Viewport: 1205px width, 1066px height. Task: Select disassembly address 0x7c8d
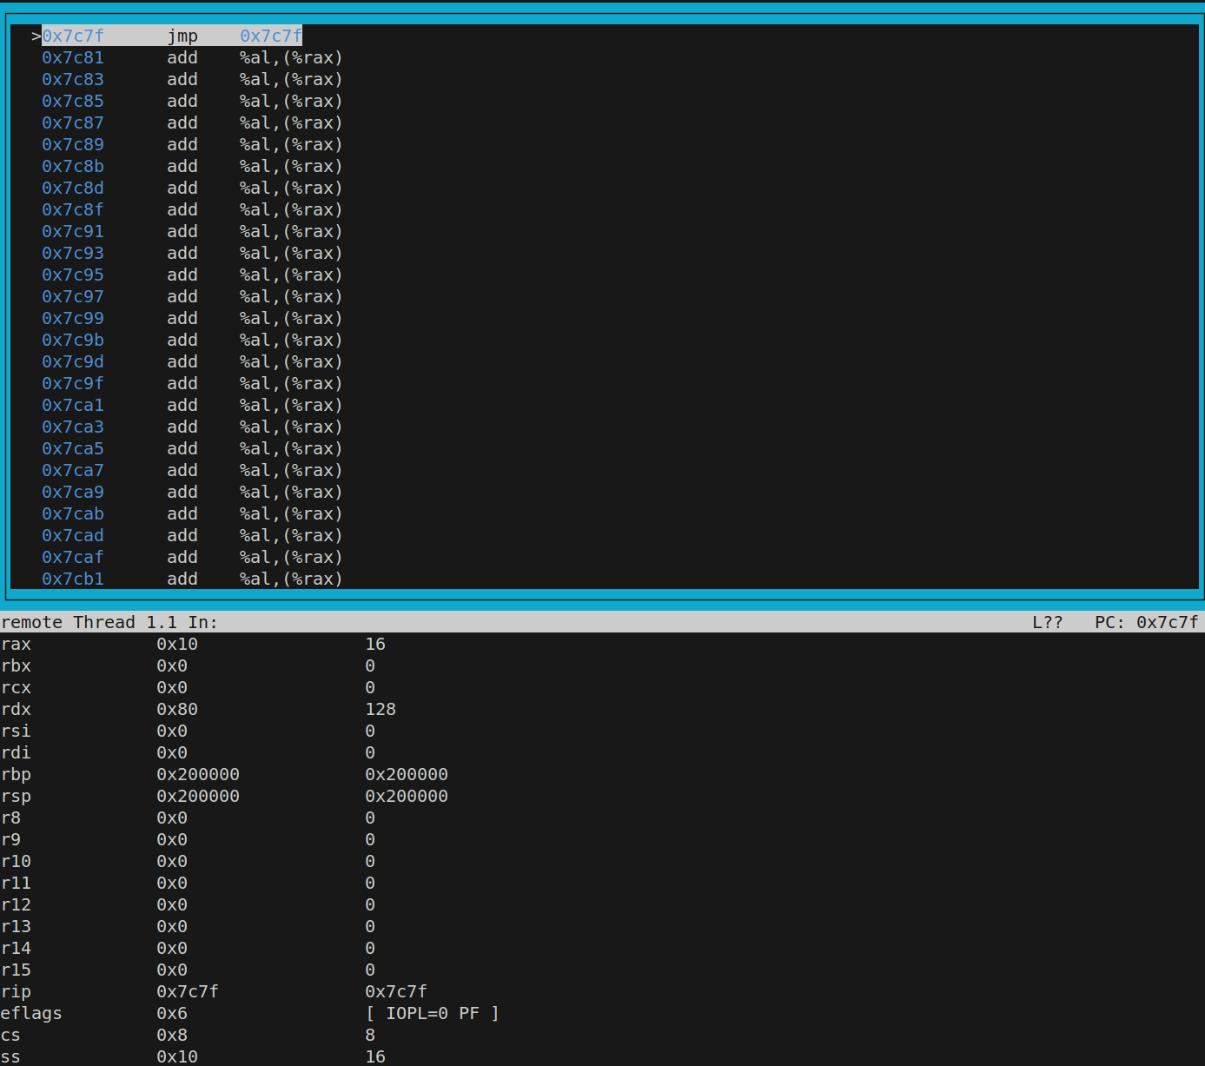[73, 188]
